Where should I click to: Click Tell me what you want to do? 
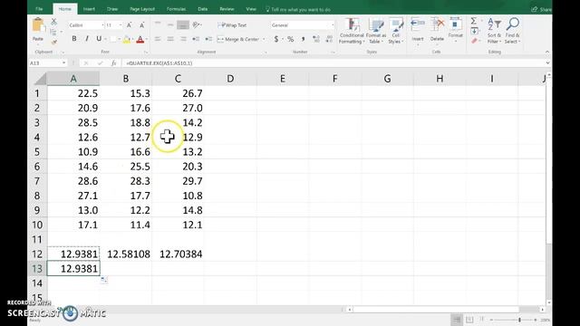(298, 9)
